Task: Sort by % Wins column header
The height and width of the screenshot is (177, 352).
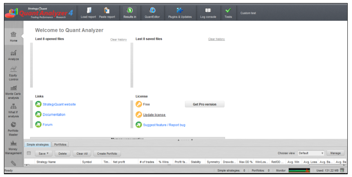Action: pyautogui.click(x=165, y=162)
